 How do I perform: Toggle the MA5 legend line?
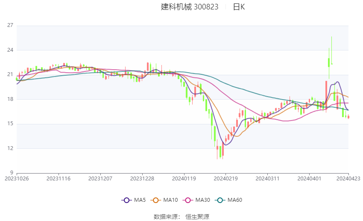[x=134, y=200]
